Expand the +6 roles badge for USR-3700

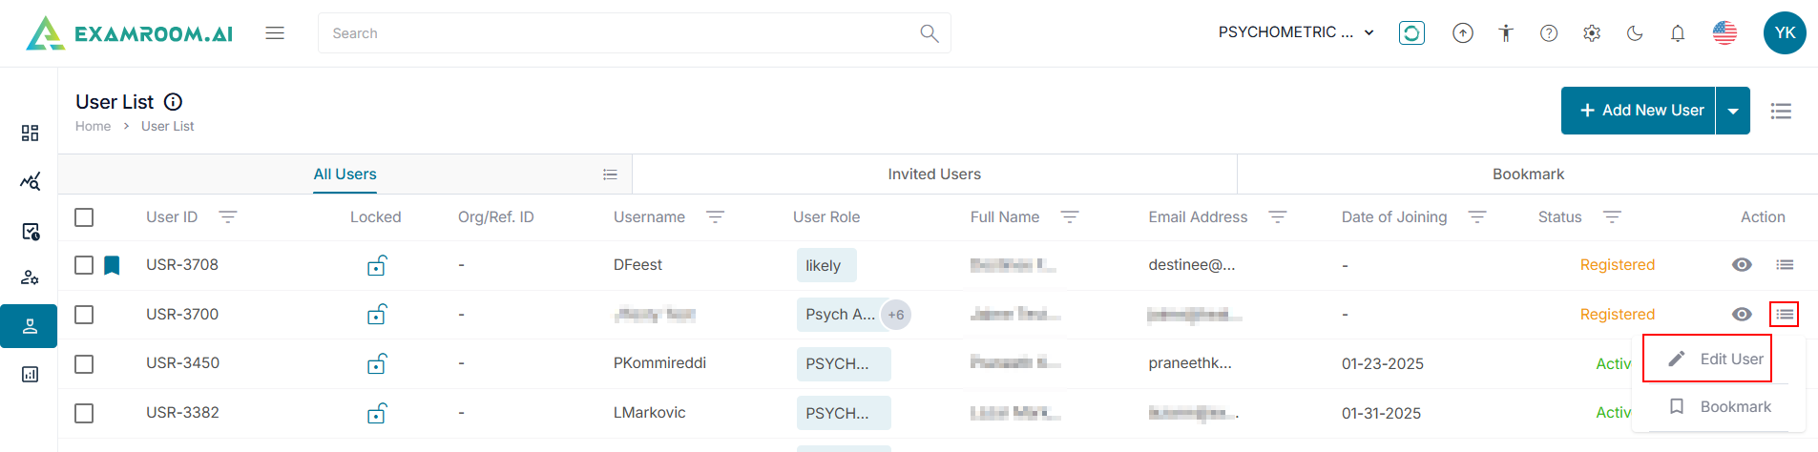pyautogui.click(x=896, y=315)
